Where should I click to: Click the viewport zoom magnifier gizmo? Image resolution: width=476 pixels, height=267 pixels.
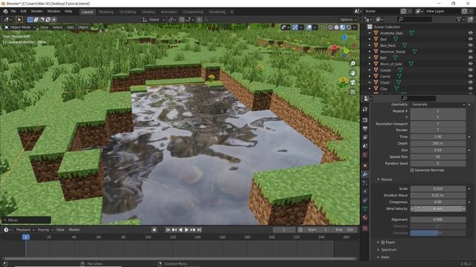point(353,64)
